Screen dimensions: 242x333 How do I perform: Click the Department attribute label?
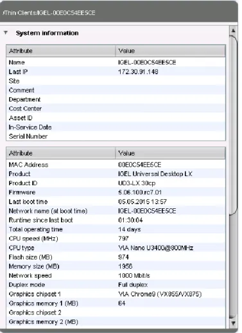pos(24,100)
